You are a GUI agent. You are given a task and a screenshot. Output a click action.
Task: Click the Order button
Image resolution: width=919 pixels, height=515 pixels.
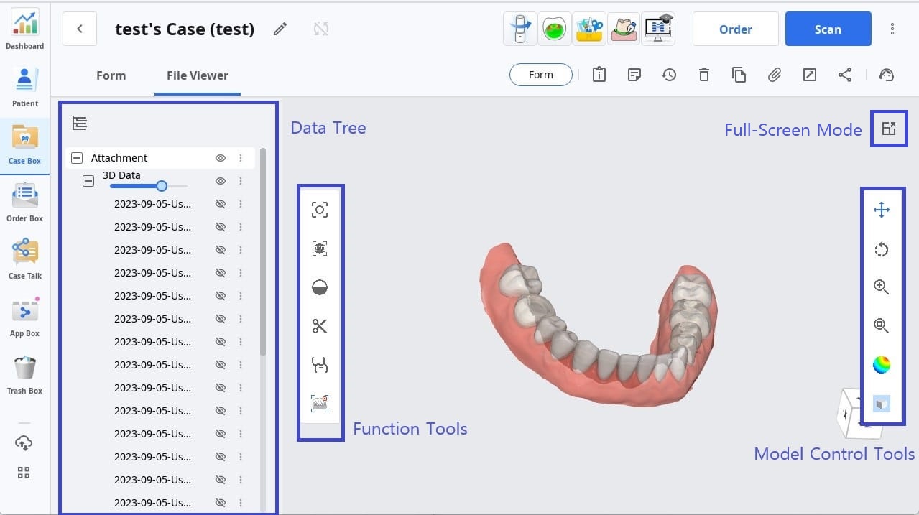pos(735,29)
